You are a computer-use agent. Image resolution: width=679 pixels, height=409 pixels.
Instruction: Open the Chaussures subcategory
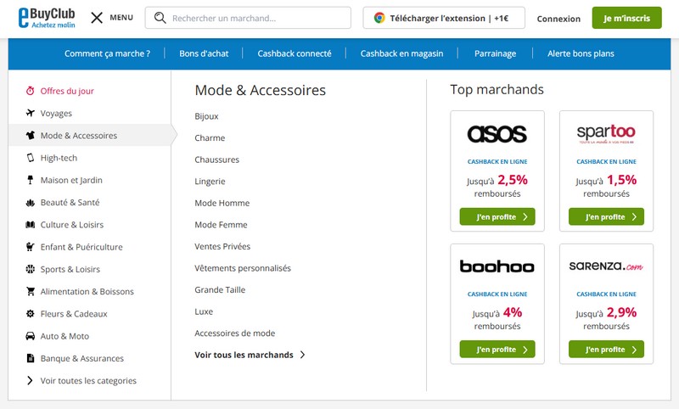pos(217,160)
